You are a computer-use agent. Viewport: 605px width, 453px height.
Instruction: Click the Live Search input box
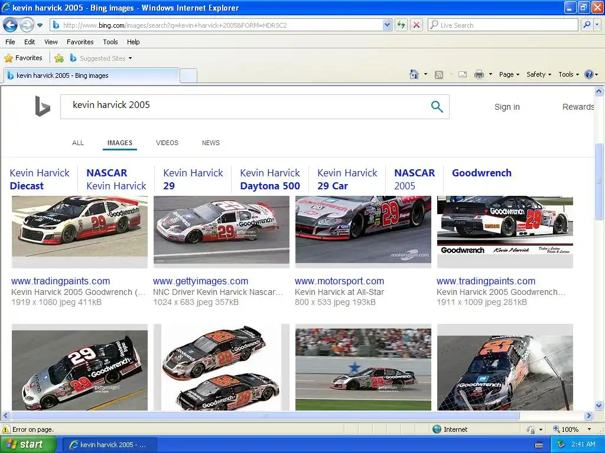pos(503,25)
